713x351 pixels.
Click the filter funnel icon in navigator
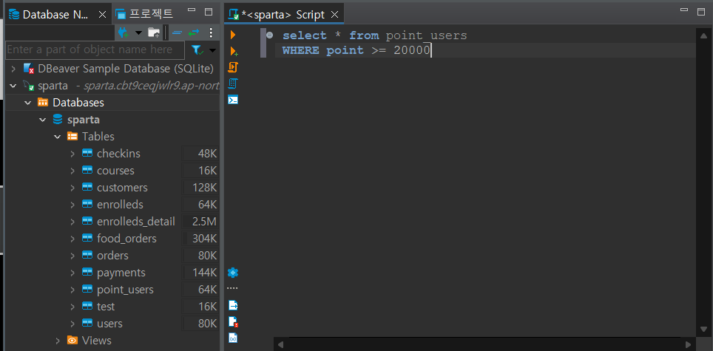pos(197,50)
